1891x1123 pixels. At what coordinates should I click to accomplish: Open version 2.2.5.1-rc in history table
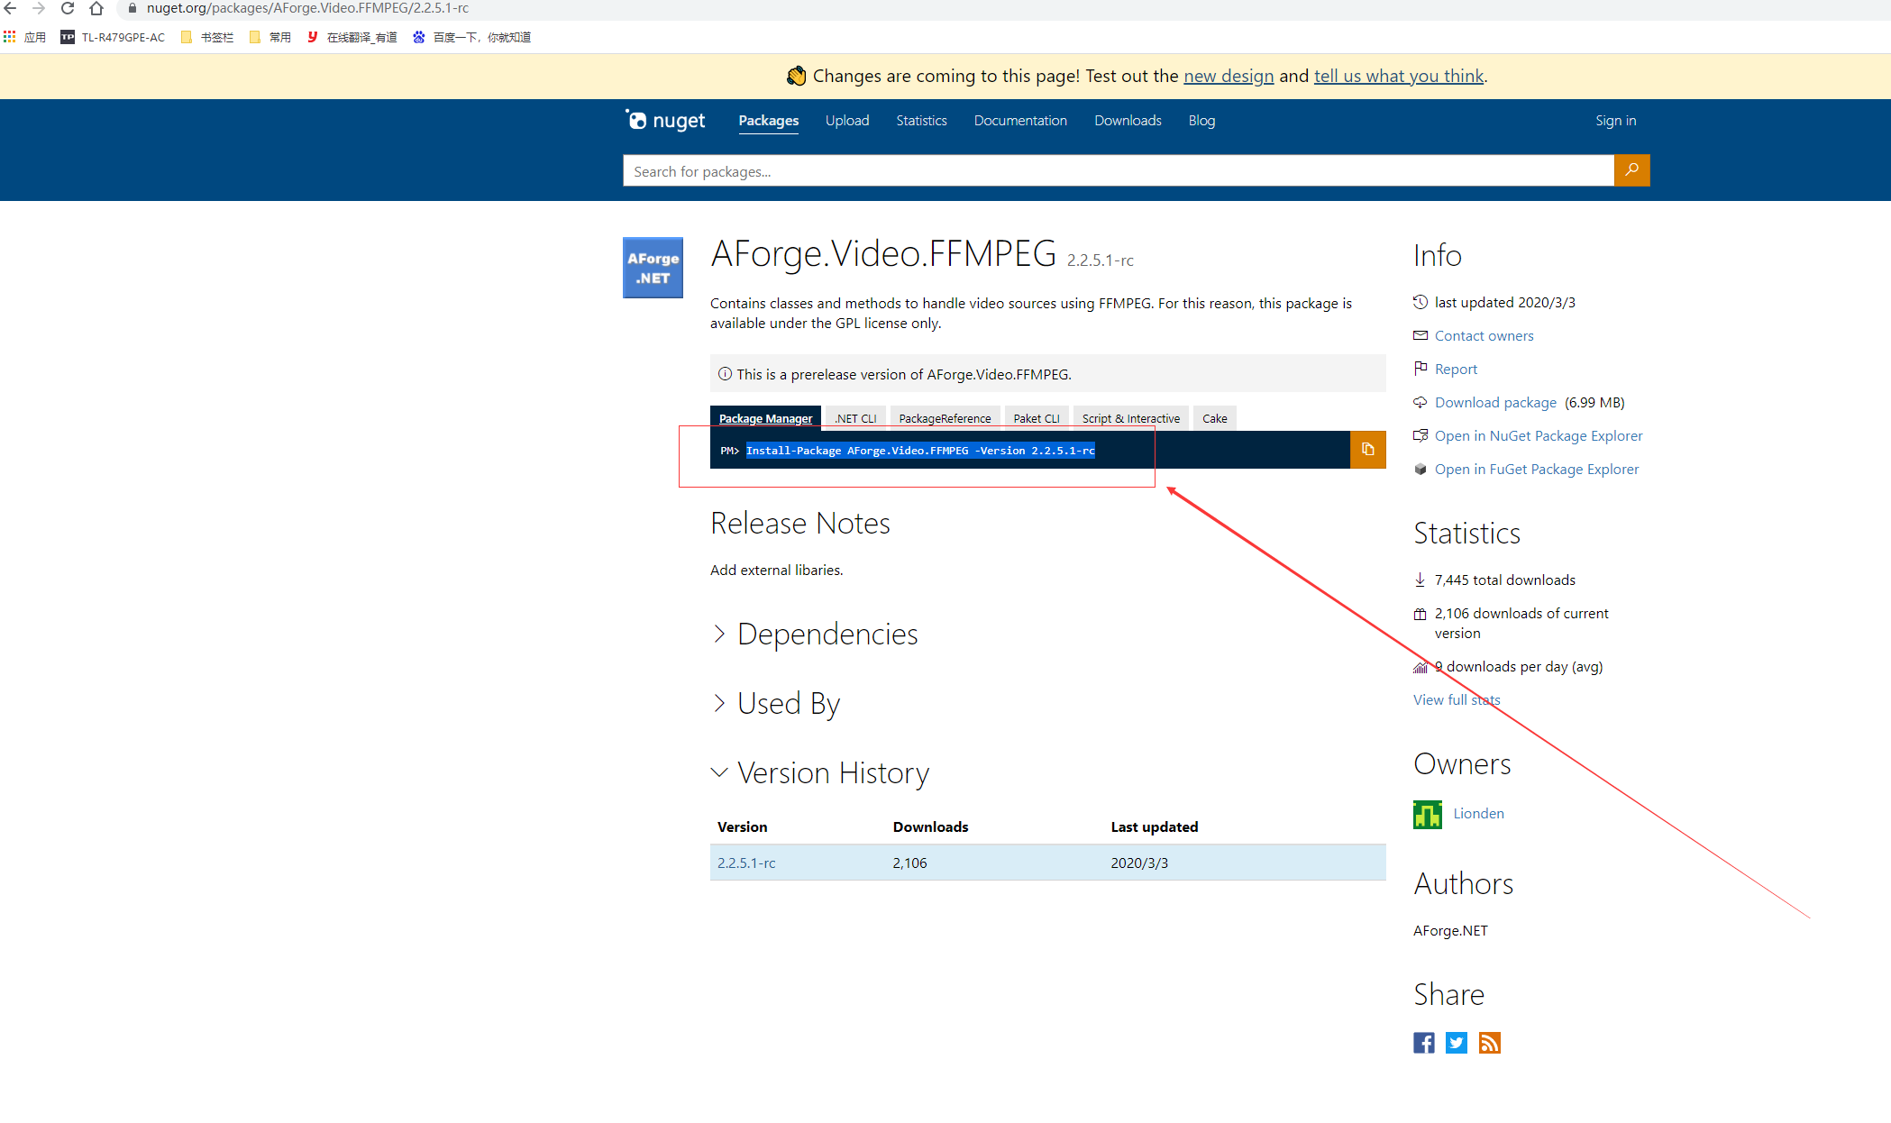746,863
